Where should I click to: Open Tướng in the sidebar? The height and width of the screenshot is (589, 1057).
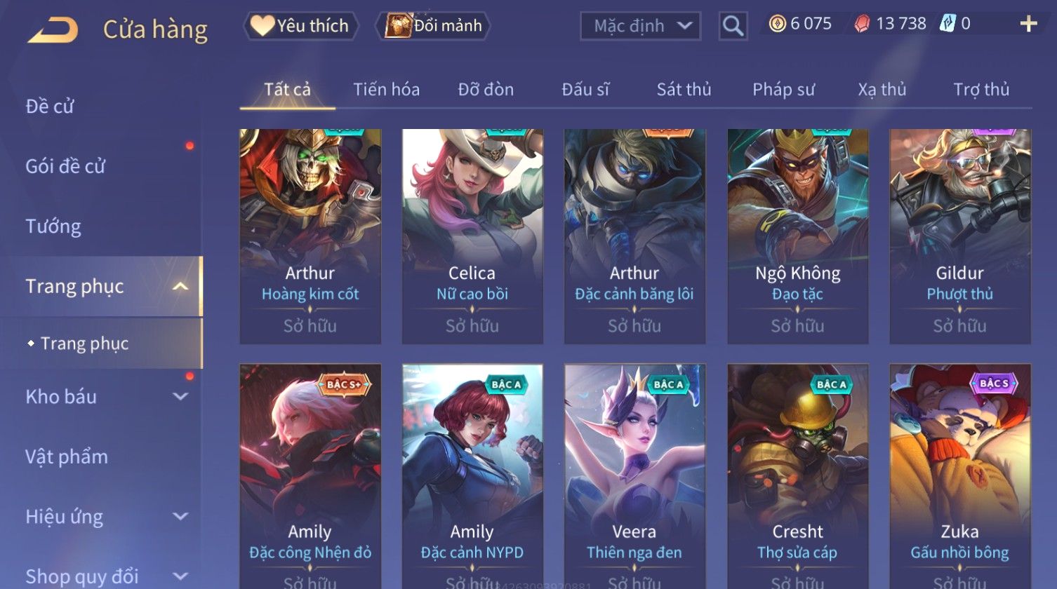[53, 226]
